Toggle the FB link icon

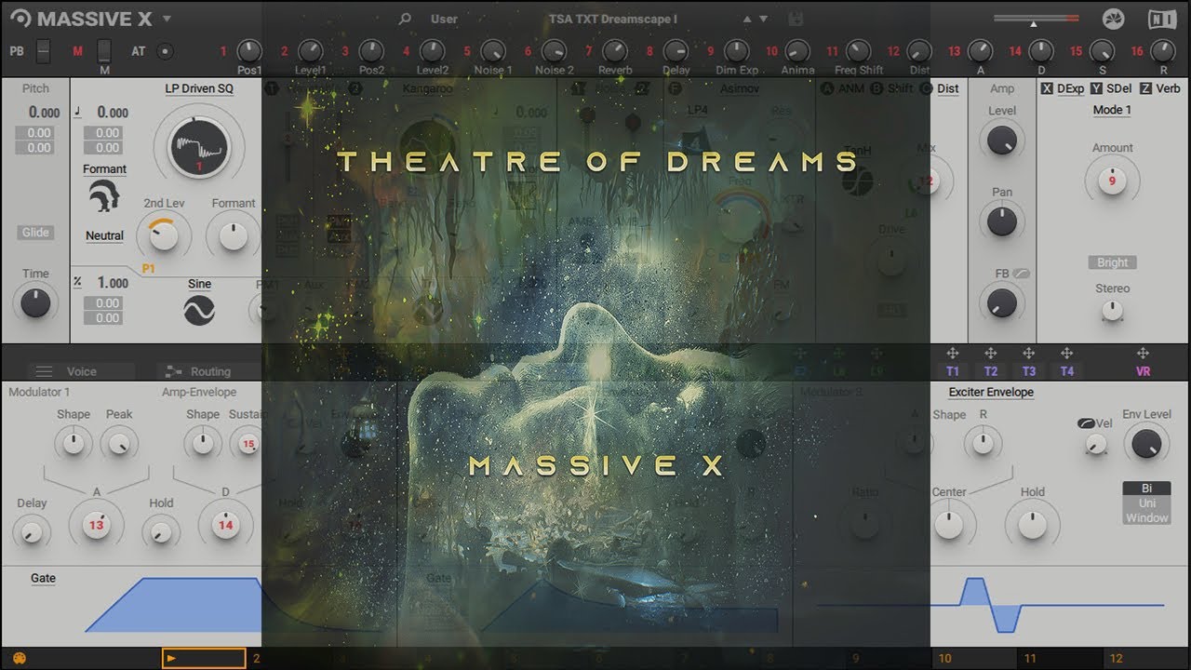point(1023,274)
